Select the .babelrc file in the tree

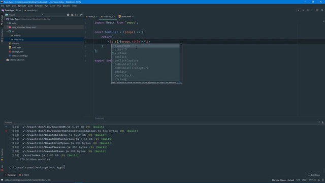click(x=15, y=44)
